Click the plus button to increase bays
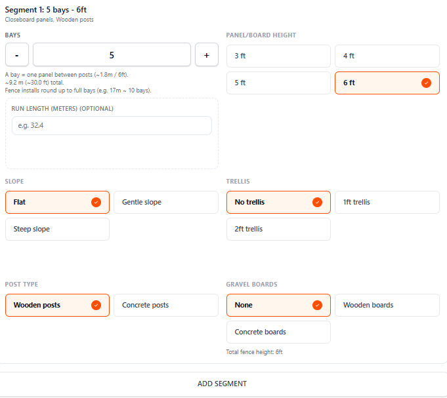This screenshot has width=447, height=398. [206, 55]
